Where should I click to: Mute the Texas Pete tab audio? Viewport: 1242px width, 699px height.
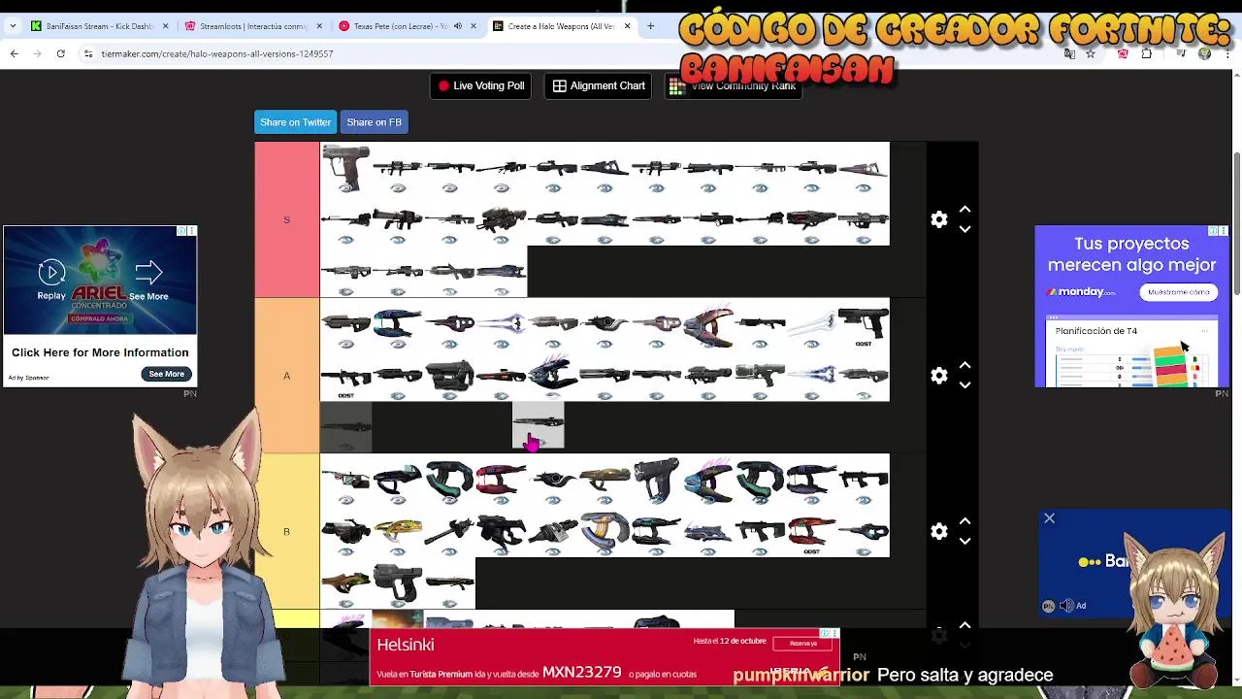click(458, 26)
